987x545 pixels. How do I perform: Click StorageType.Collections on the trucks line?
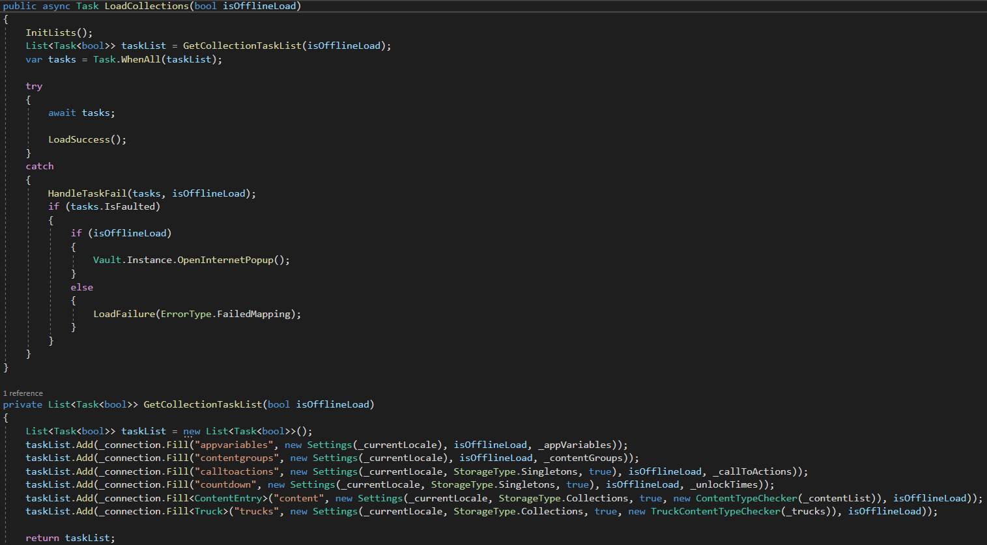point(518,511)
